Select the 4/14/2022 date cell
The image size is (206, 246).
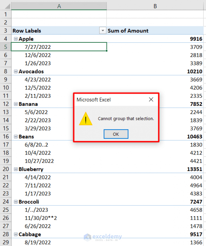[59, 177]
